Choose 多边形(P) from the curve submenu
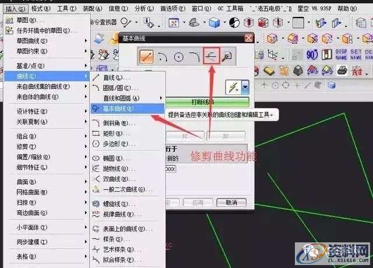Viewport: 373px width, 268px height. (128, 144)
